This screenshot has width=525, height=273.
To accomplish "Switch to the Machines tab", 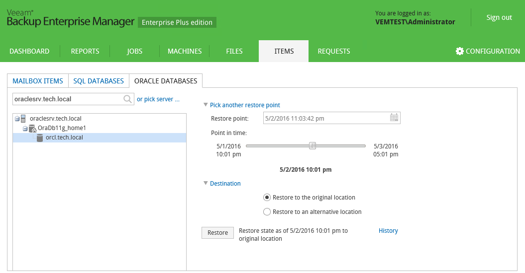I will tap(185, 51).
